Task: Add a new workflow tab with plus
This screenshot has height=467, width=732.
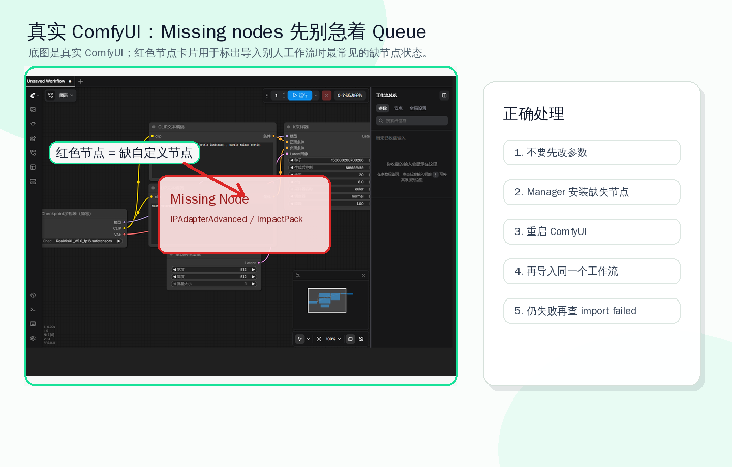Action: click(x=81, y=81)
